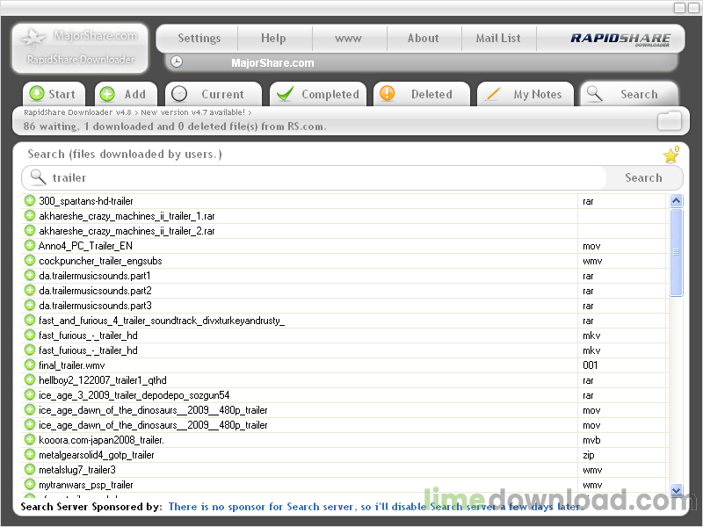The height and width of the screenshot is (527, 703).
Task: Click plus icon for ice_age_3_2009_trailer_depodepo_sozgun54
Action: click(30, 394)
